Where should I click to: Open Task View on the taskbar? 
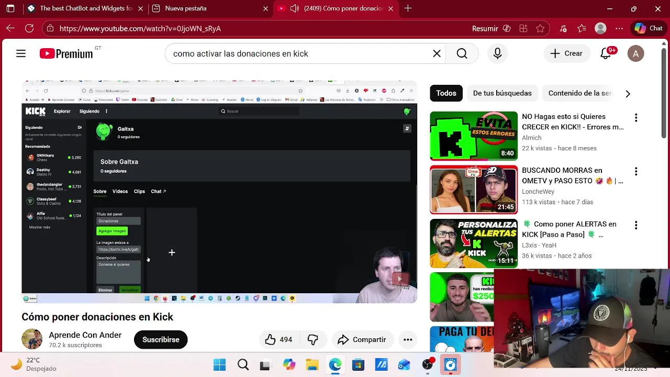265,364
